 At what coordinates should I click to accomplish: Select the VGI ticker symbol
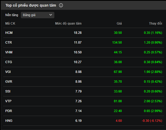click(x=8, y=72)
